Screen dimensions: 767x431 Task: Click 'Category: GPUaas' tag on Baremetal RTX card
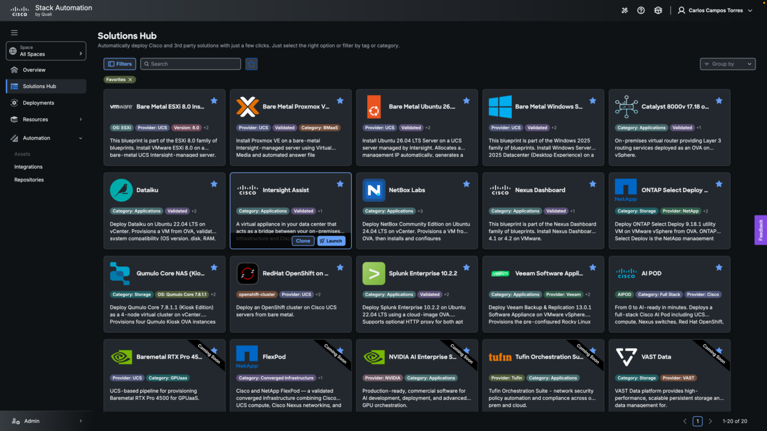pos(168,378)
